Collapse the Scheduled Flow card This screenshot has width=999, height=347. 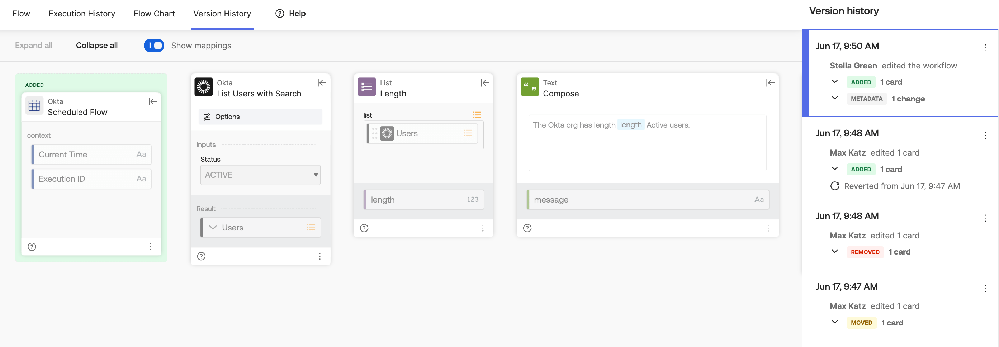(x=153, y=101)
